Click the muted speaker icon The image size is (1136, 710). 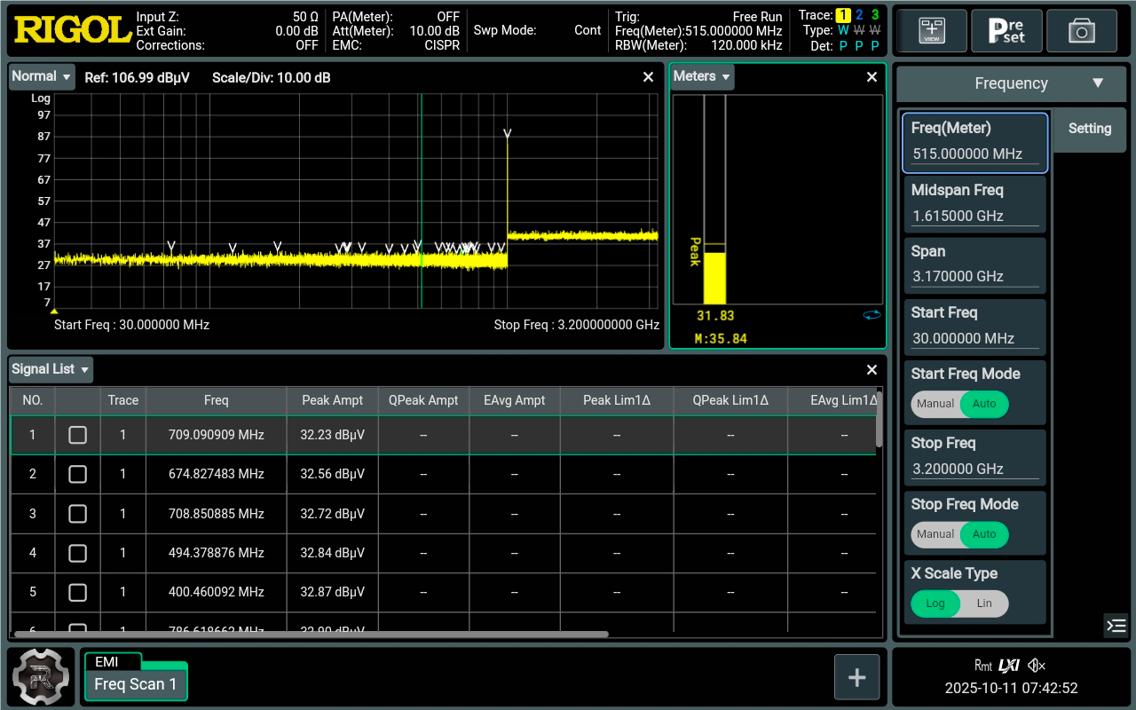point(1037,665)
